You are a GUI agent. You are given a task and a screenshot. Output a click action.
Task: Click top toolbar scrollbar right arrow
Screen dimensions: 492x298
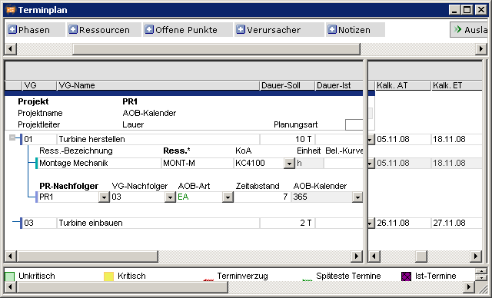pos(481,49)
